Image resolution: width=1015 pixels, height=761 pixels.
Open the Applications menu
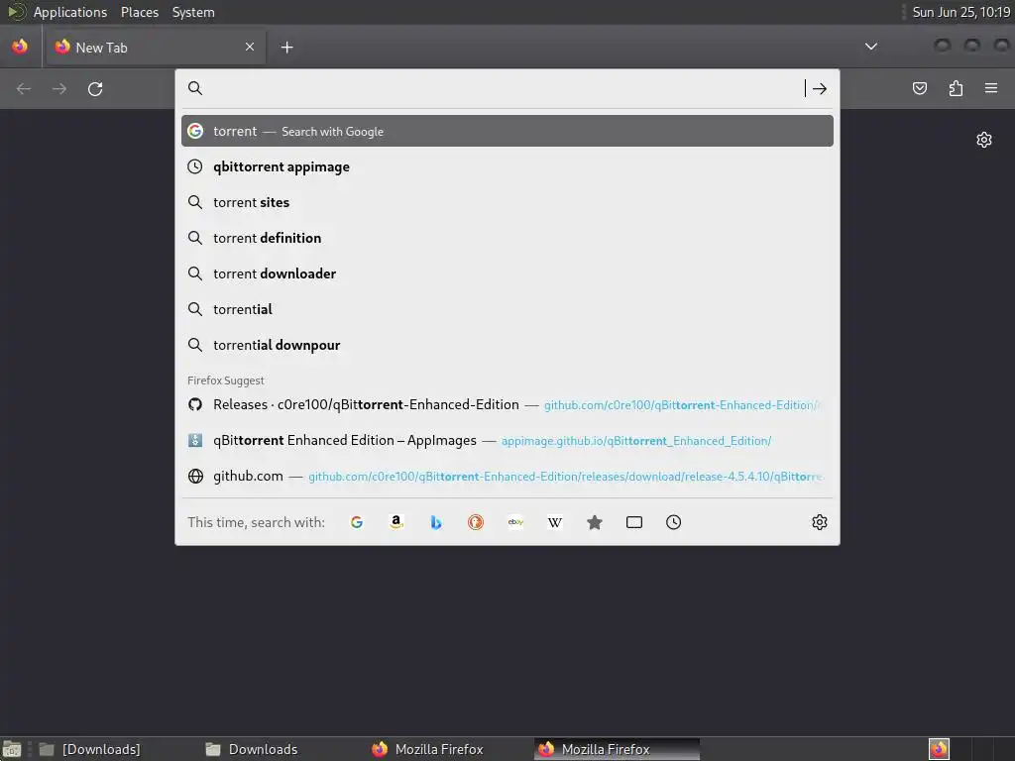pos(70,12)
